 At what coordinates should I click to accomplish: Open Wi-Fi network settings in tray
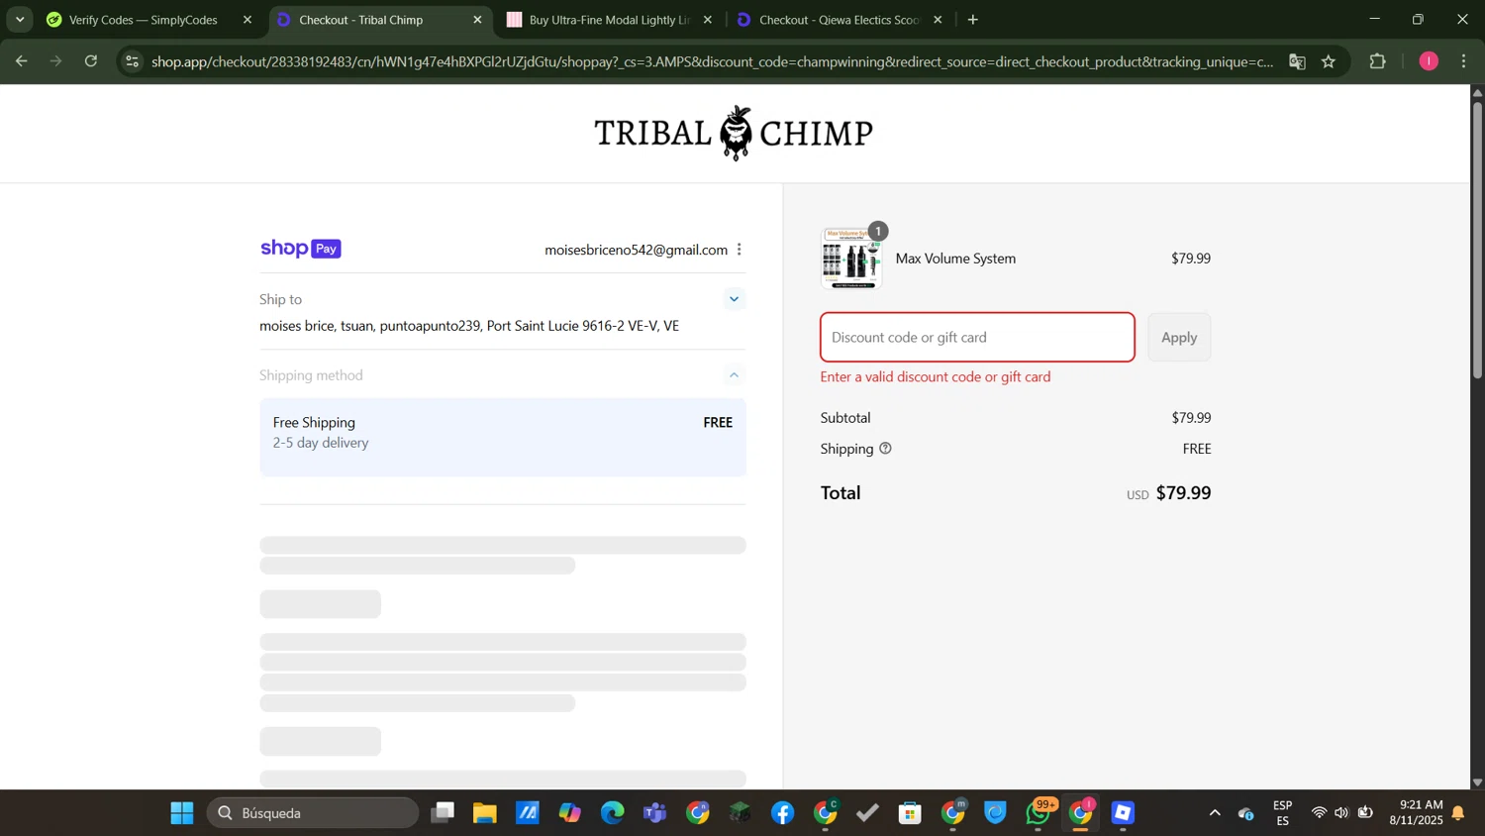click(x=1319, y=813)
